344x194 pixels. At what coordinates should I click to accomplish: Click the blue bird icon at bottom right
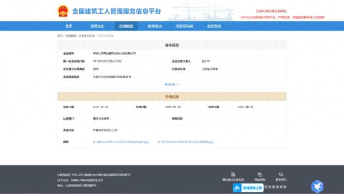[317, 185]
